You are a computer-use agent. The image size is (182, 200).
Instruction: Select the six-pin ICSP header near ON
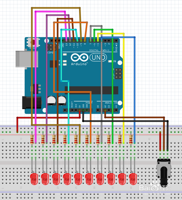click(118, 74)
